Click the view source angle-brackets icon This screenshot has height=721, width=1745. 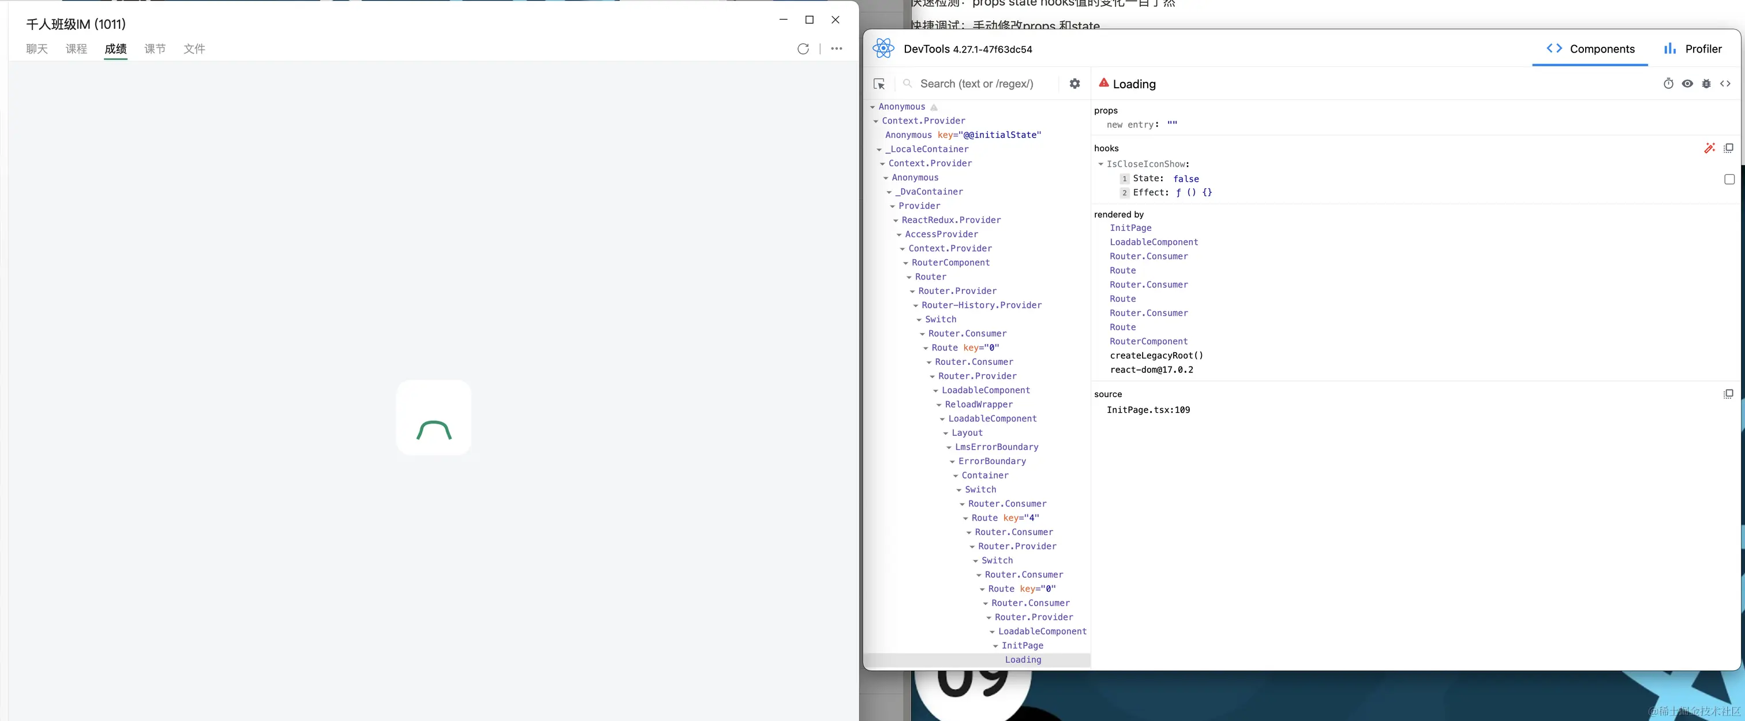tap(1725, 83)
